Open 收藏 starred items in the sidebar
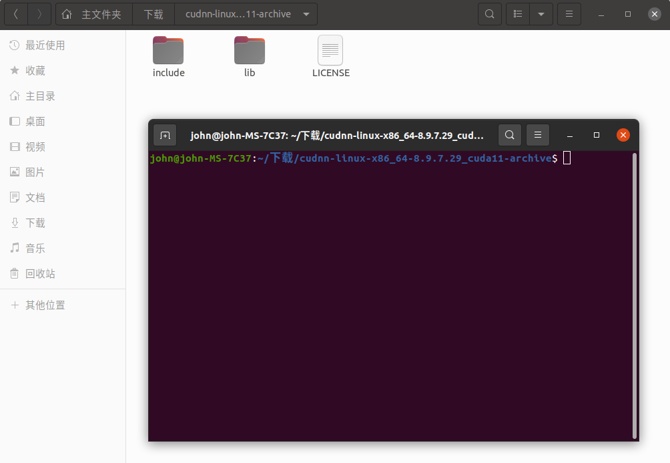The width and height of the screenshot is (670, 463). pyautogui.click(x=63, y=71)
